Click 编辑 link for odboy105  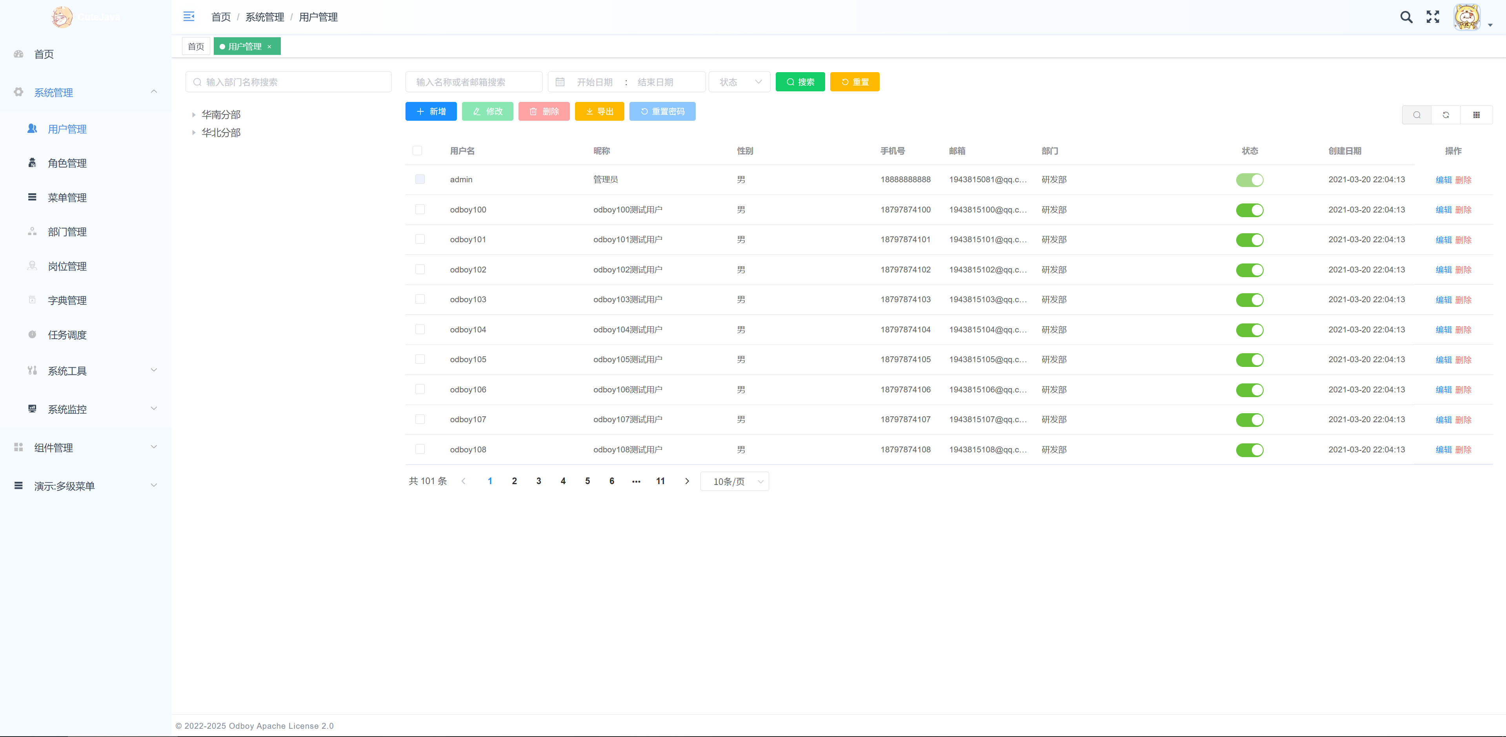1443,360
